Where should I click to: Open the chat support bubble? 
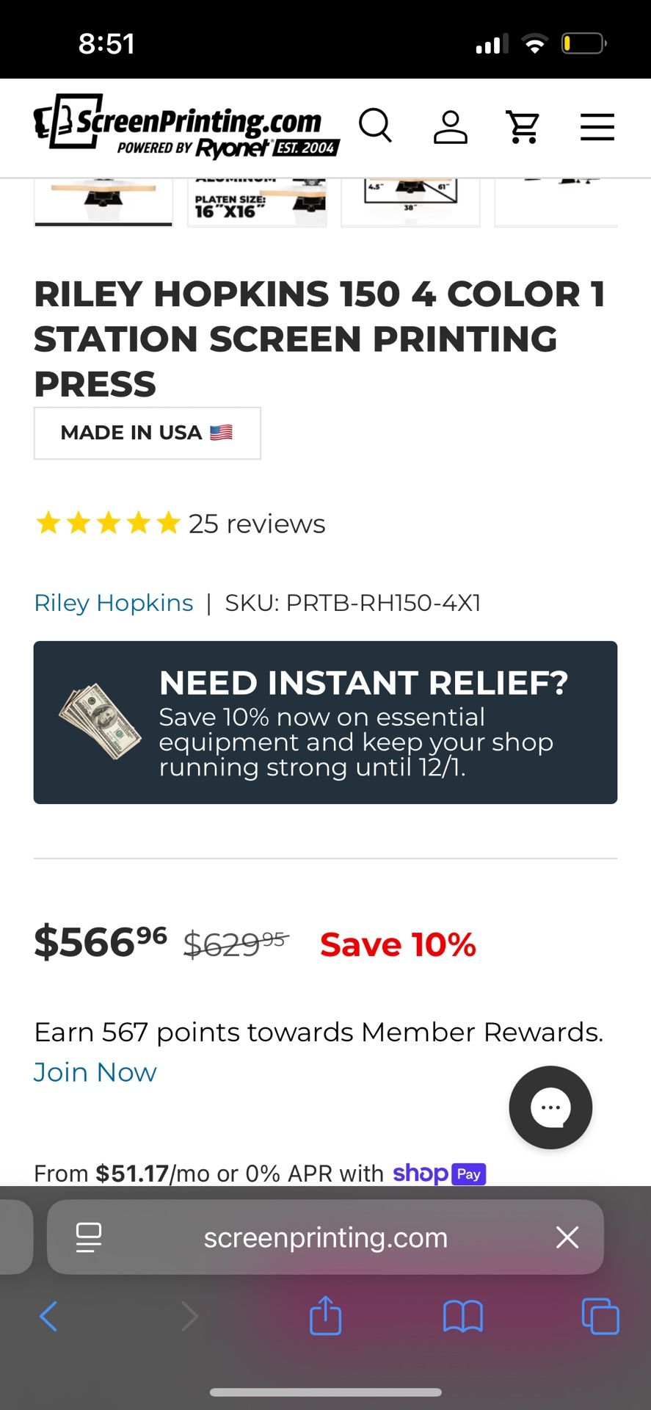click(x=550, y=1107)
